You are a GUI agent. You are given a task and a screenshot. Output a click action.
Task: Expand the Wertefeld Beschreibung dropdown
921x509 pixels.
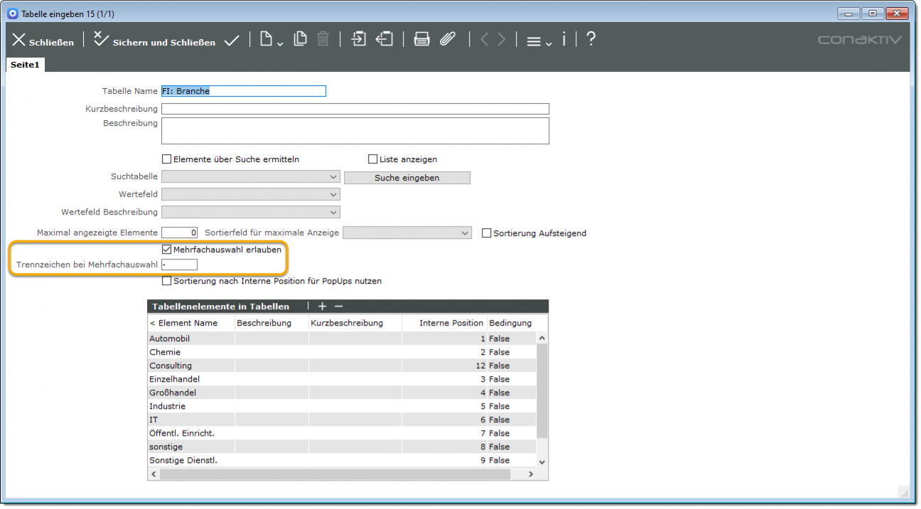pyautogui.click(x=251, y=212)
